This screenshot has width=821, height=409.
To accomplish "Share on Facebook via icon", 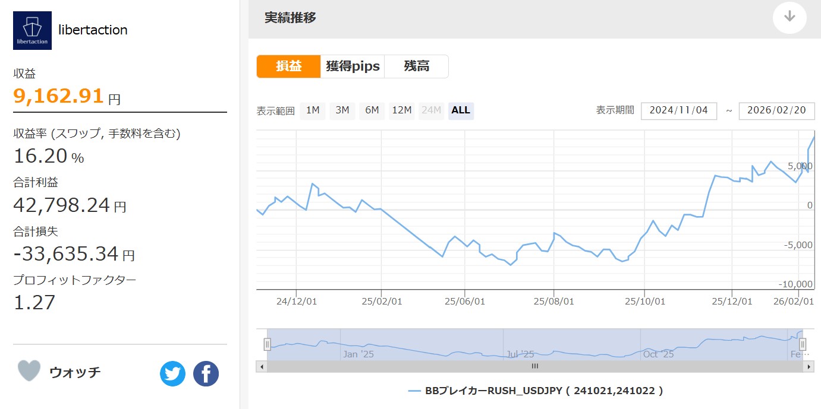I will [x=206, y=374].
